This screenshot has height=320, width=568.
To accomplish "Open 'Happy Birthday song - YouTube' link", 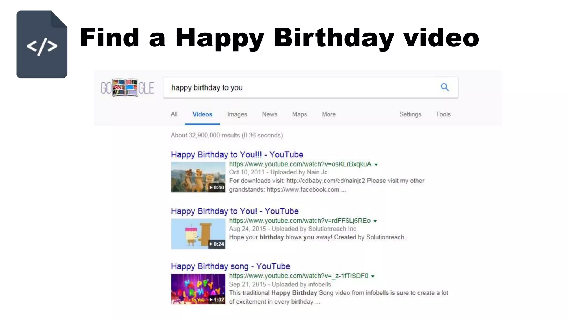I will tap(230, 266).
